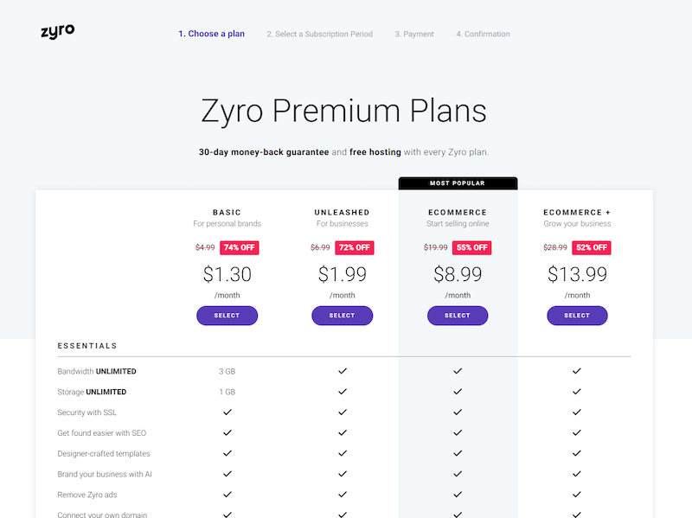Screen dimensions: 692x518
Task: Select the Ecommerce plan
Action: point(458,316)
